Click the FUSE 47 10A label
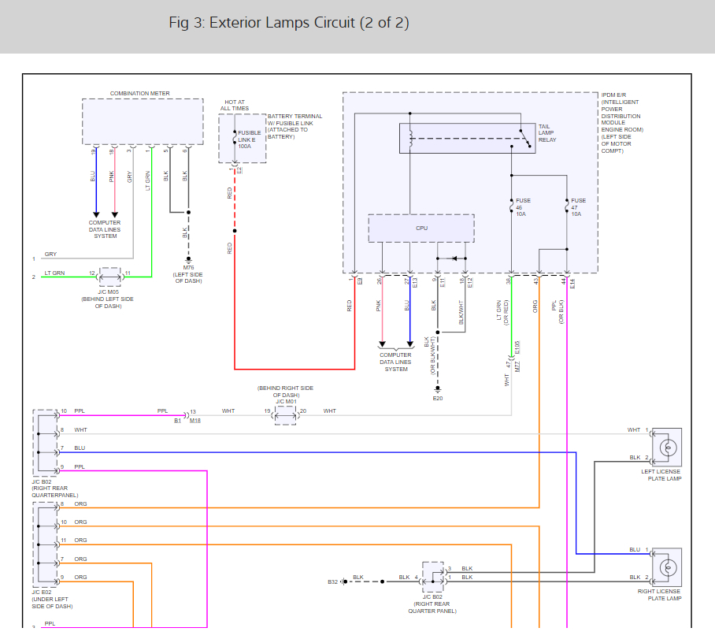715x639 pixels. [578, 207]
